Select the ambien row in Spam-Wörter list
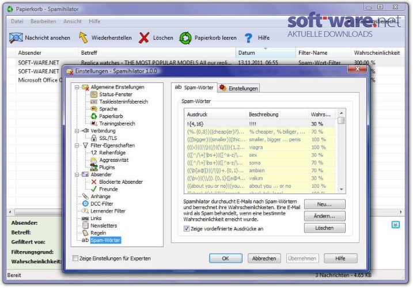 point(260,170)
